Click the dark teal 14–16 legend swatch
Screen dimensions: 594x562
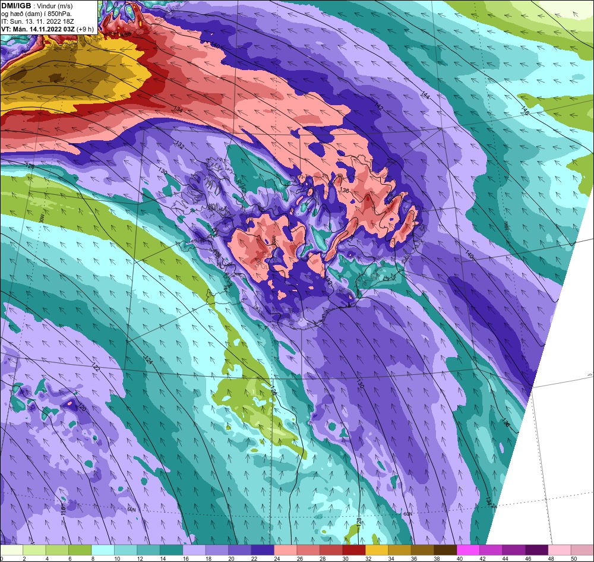tap(171, 550)
